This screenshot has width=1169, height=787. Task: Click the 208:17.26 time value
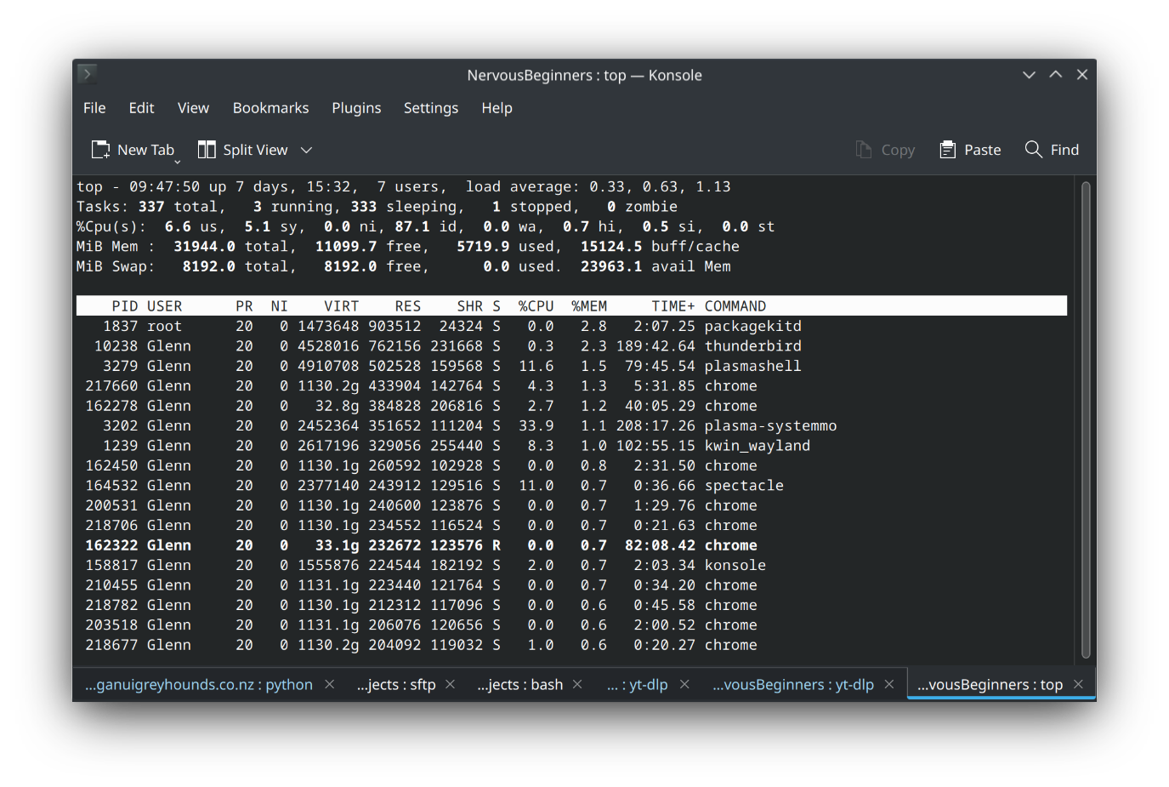pyautogui.click(x=655, y=425)
